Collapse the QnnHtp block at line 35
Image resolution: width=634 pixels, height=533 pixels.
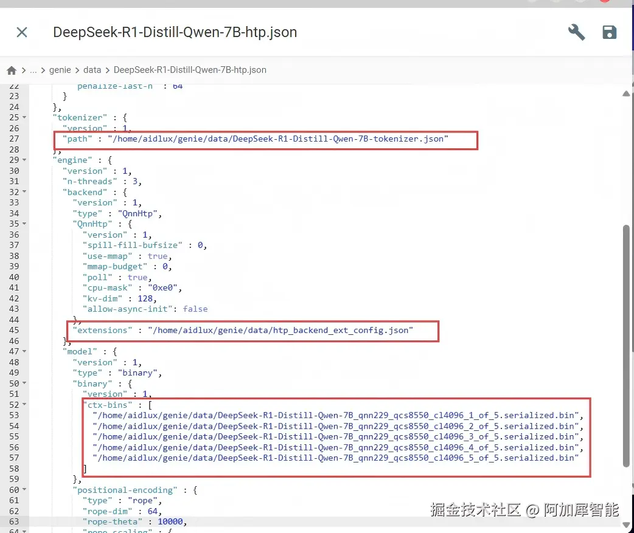24,224
